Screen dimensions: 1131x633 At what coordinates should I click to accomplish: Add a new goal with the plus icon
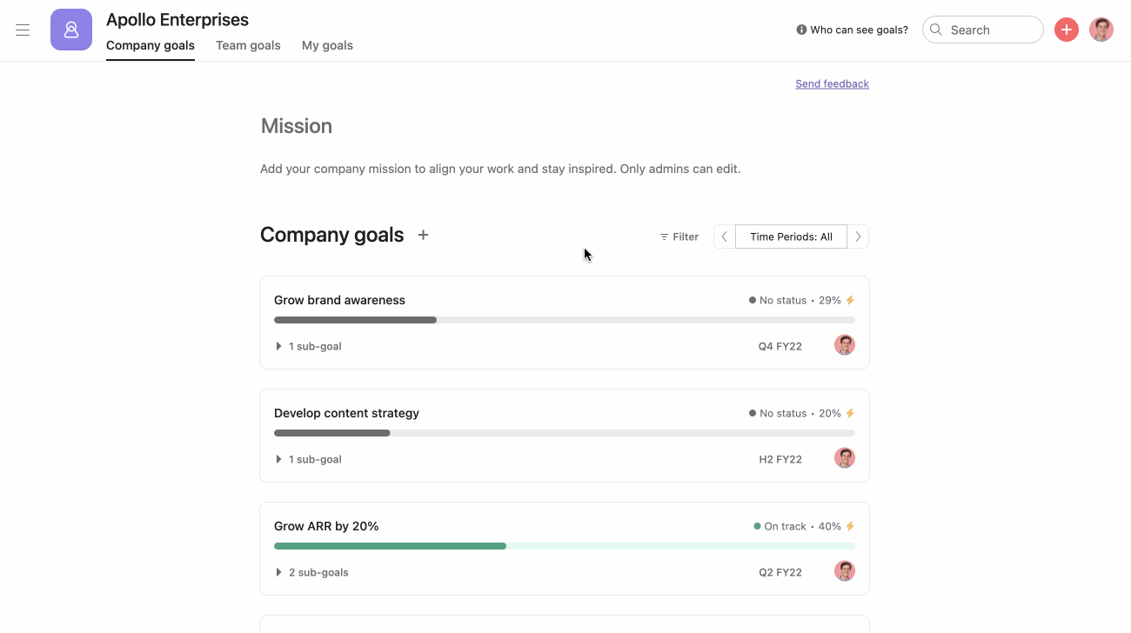423,235
